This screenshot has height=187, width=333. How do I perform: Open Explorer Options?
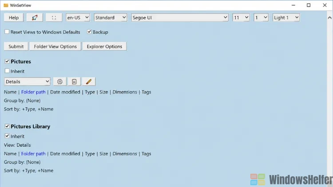click(104, 47)
